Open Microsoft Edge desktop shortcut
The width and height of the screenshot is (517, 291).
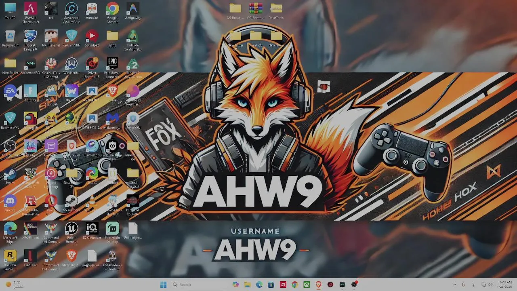point(10,233)
